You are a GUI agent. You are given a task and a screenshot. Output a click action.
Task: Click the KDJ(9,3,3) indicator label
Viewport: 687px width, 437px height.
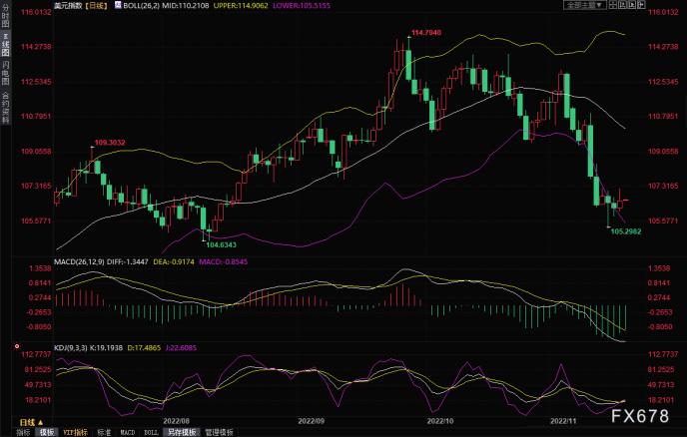click(71, 348)
